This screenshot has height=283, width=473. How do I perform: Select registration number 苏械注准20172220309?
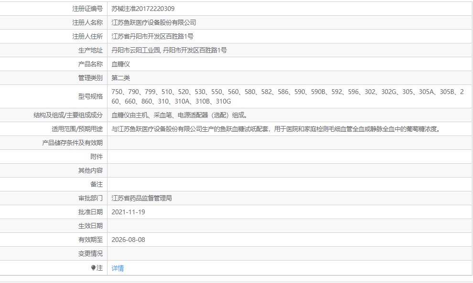point(143,9)
